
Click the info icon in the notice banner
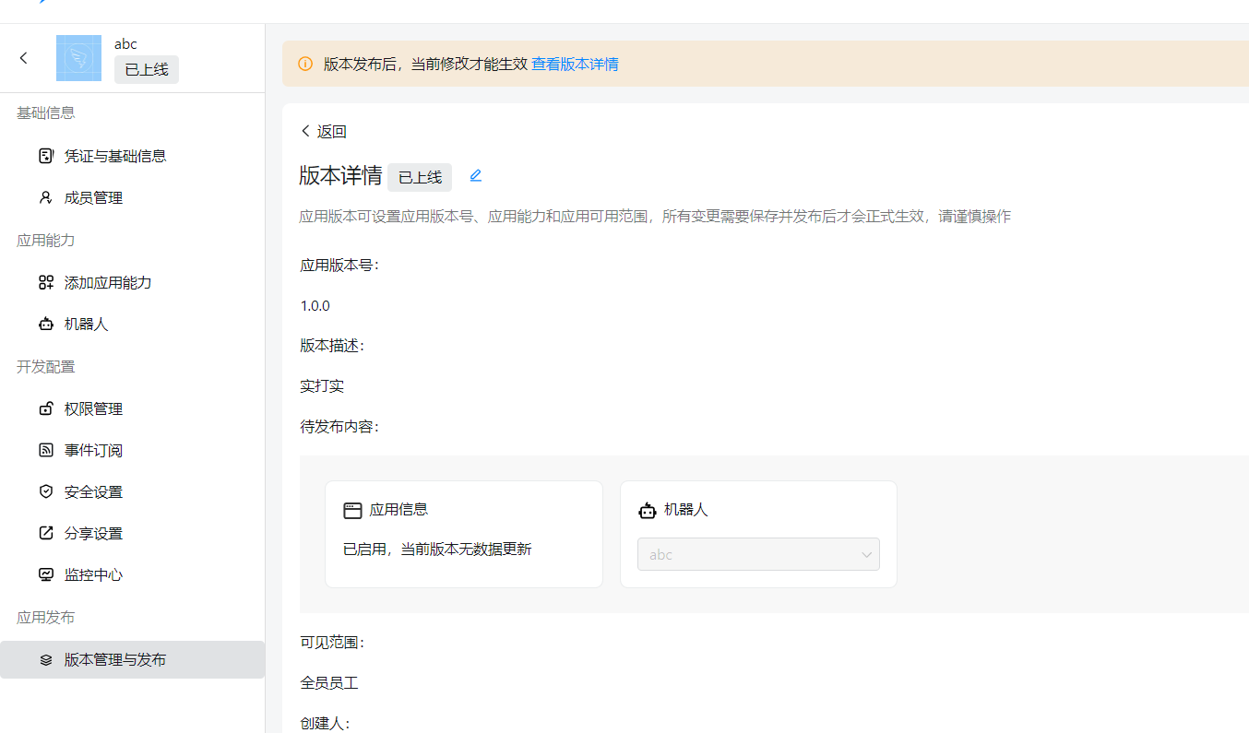pos(305,64)
